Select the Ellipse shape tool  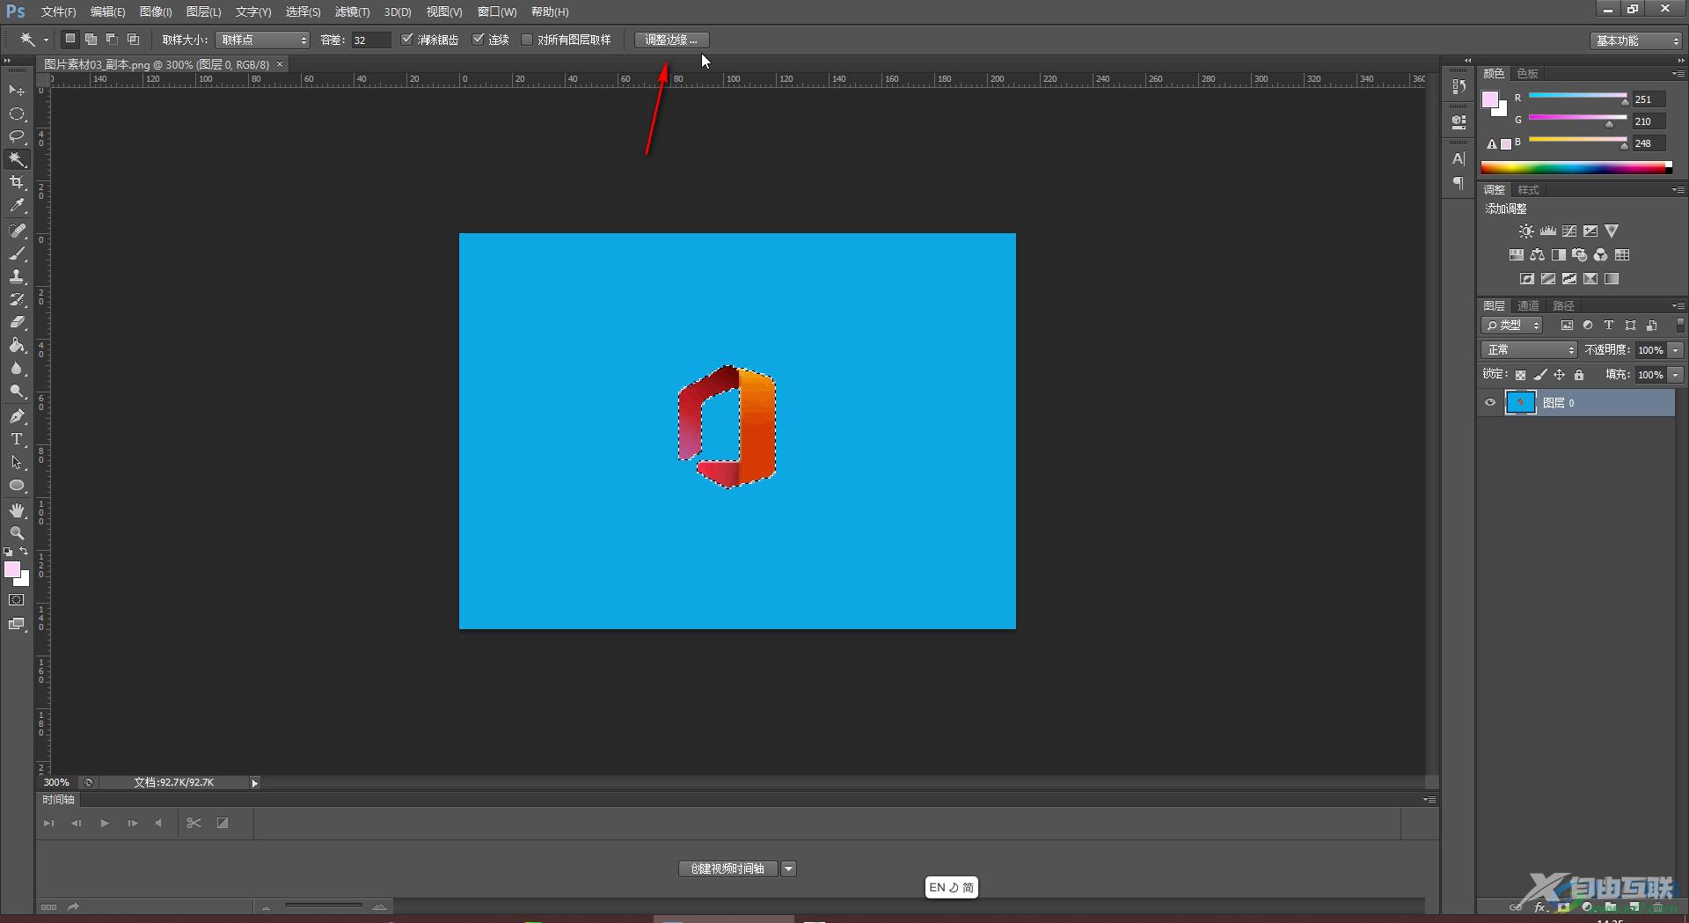click(x=17, y=485)
